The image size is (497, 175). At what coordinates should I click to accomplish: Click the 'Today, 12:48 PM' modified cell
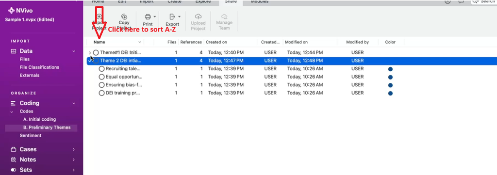click(305, 61)
